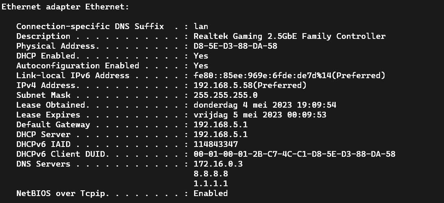Viewport: 444px width, 203px height.
Task: Click the Lease Obtained date value
Action: point(265,105)
